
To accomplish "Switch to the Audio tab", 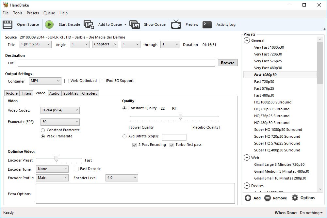I will pos(54,93).
